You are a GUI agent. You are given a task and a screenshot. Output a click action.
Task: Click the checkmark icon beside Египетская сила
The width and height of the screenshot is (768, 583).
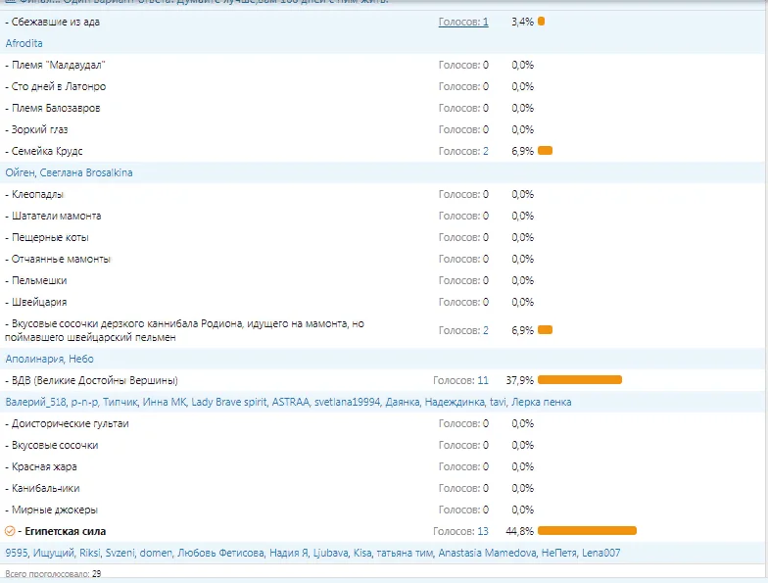coord(10,531)
